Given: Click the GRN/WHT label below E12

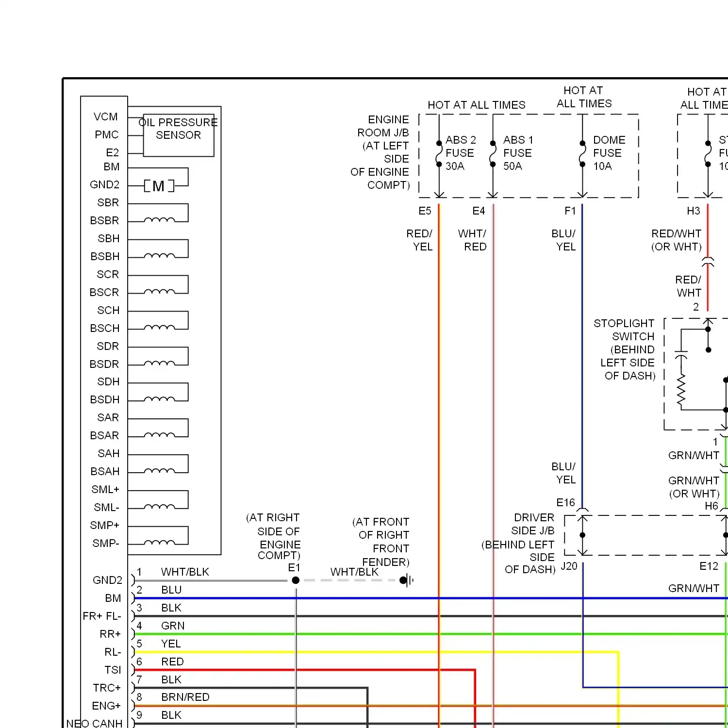Looking at the screenshot, I should [694, 589].
